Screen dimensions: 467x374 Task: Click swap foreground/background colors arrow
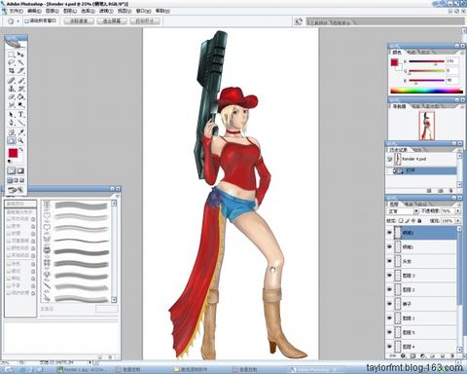tap(21, 150)
